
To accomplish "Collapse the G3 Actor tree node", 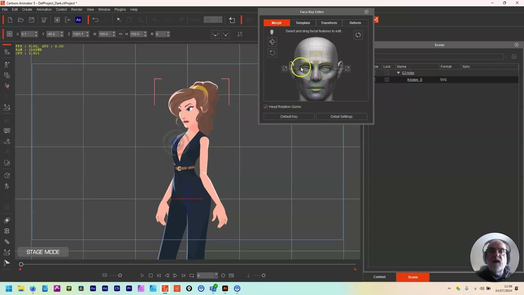I will pyautogui.click(x=398, y=73).
